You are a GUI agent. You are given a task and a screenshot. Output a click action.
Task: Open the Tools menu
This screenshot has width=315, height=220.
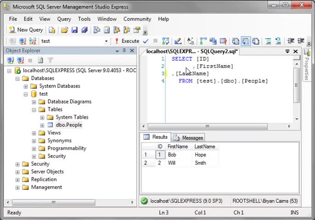(x=84, y=19)
